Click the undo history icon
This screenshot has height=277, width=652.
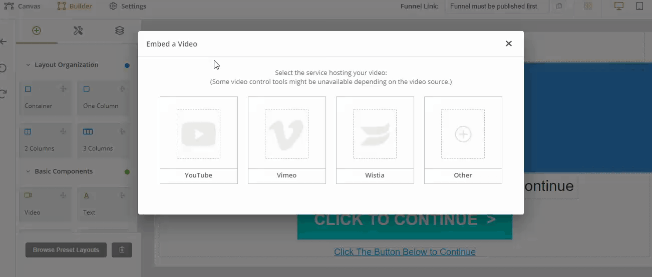[x=3, y=67]
